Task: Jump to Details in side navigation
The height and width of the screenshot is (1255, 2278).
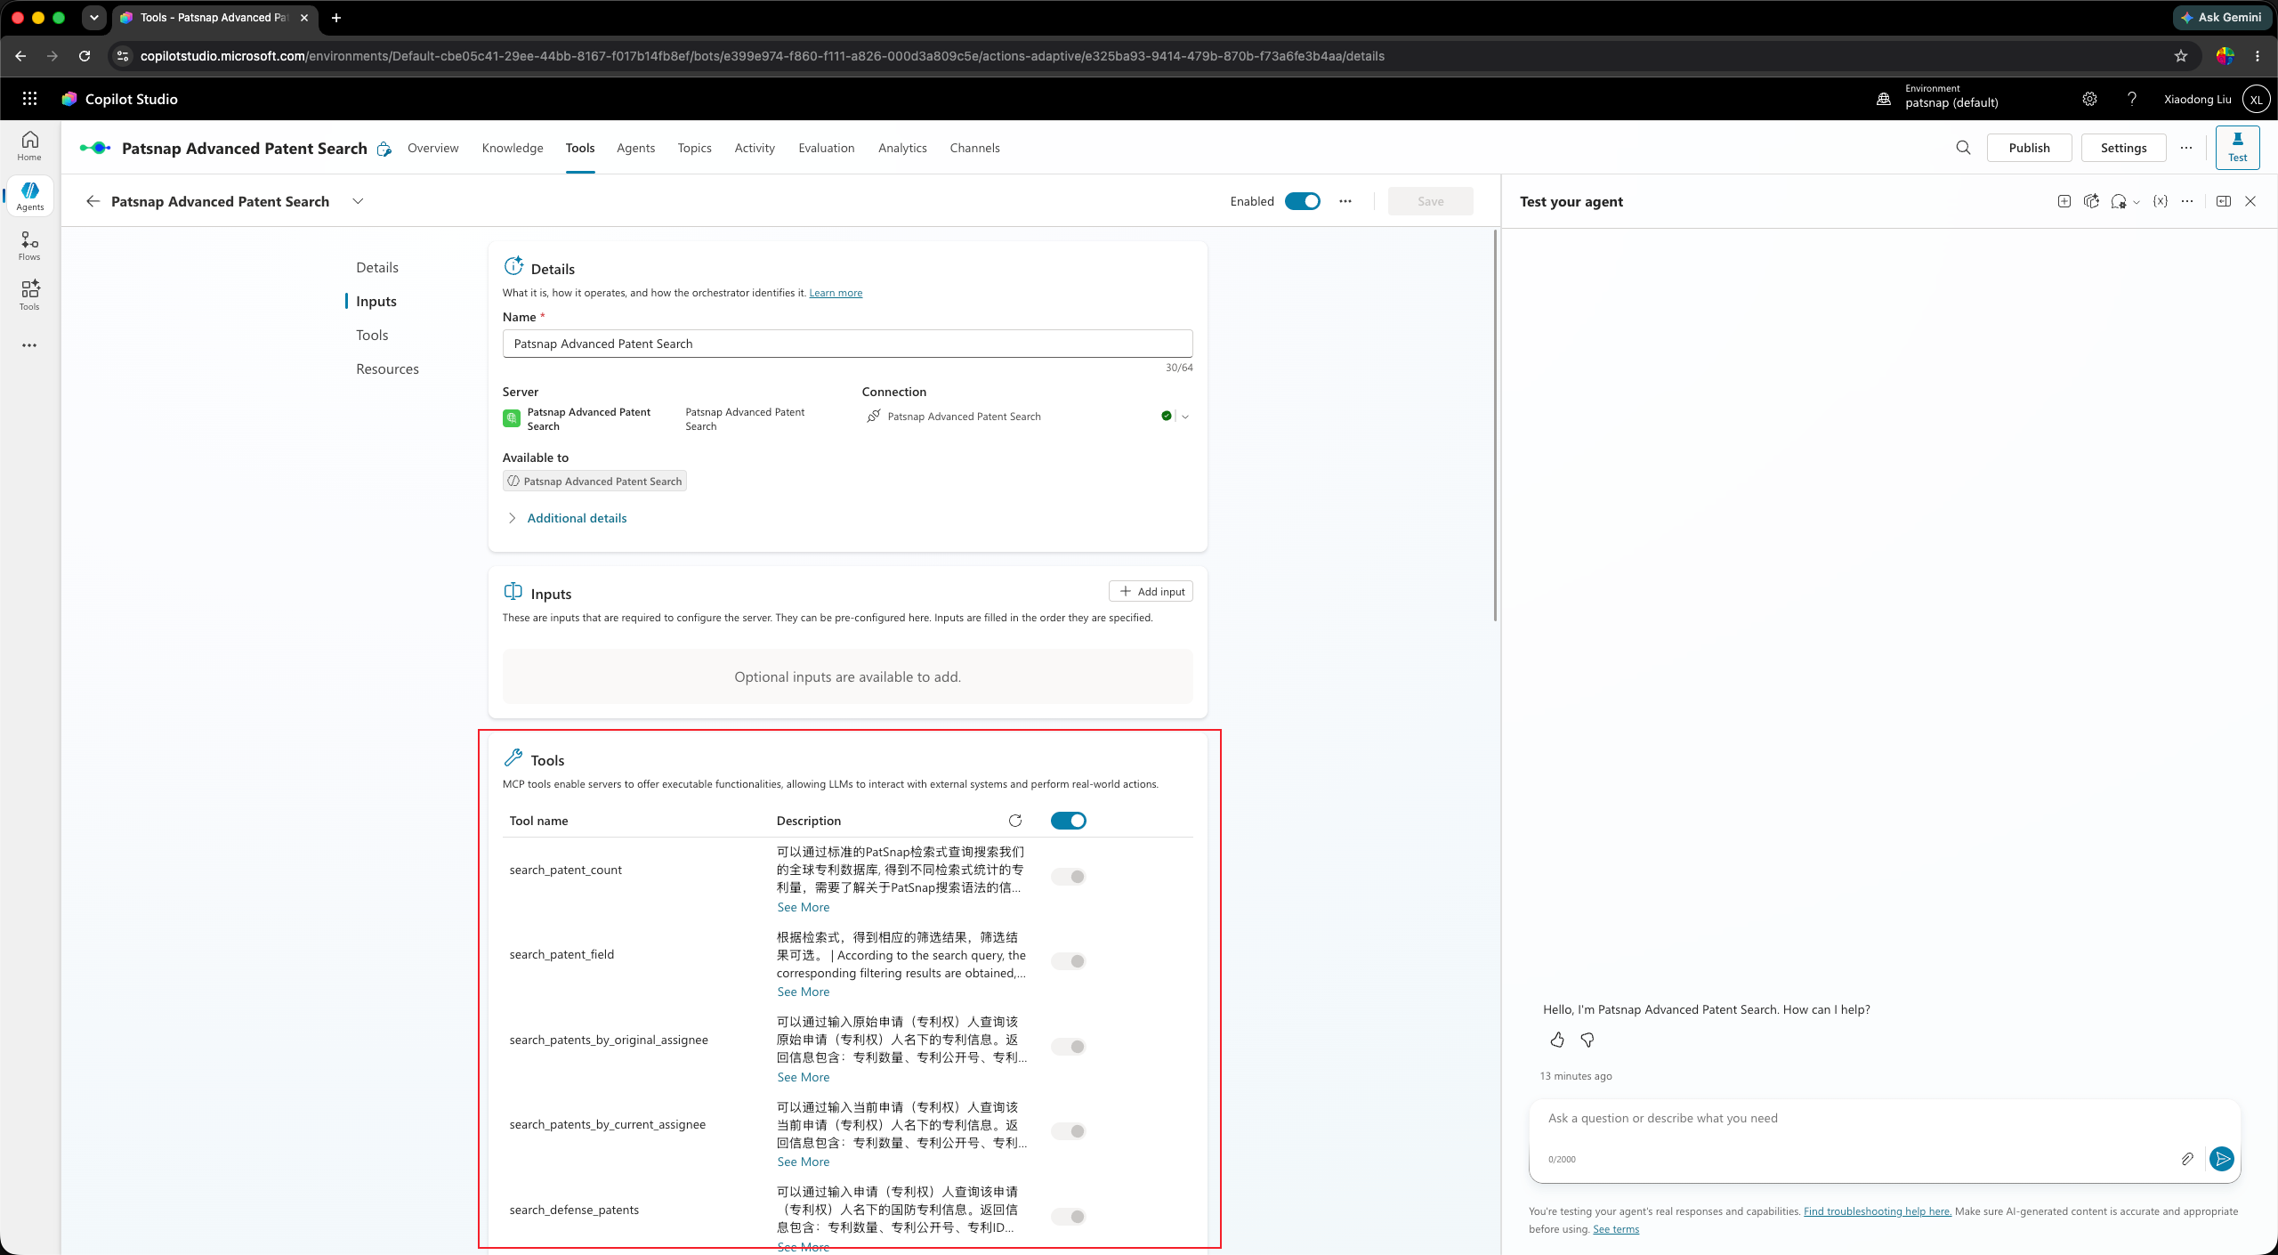Action: coord(377,267)
